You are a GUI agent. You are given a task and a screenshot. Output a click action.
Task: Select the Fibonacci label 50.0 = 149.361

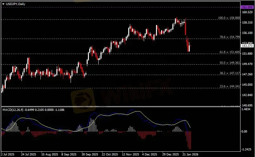(230, 63)
